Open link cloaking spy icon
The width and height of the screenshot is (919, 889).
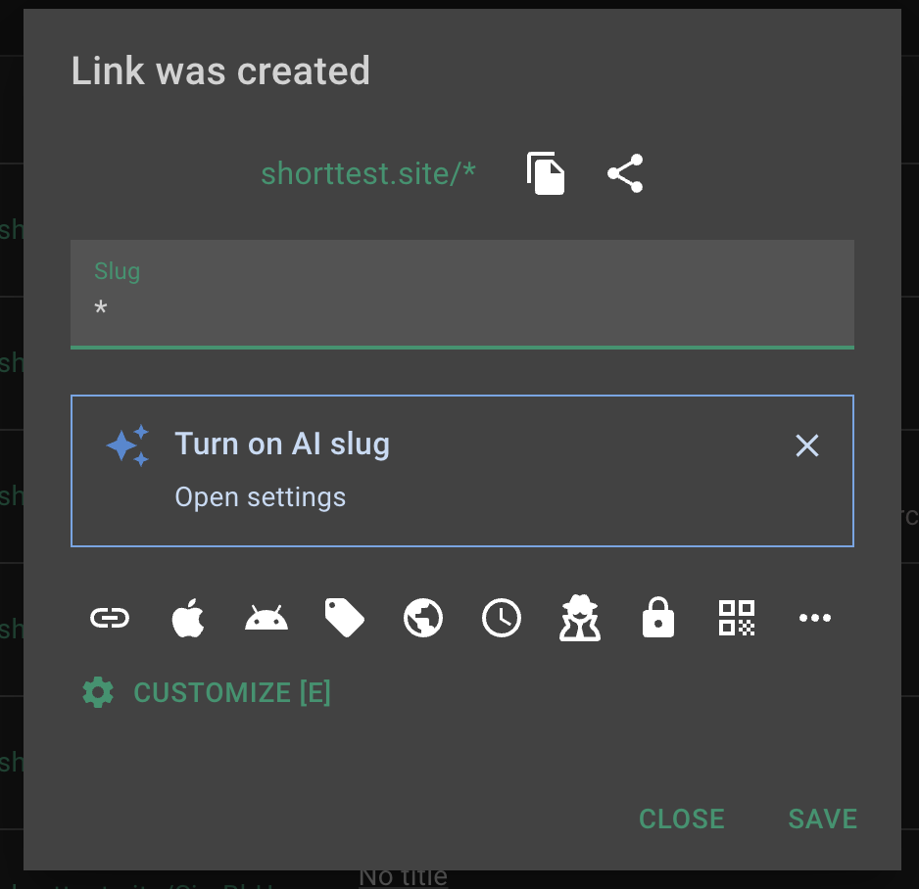coord(580,618)
